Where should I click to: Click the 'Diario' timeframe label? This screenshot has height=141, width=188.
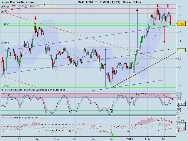point(127,2)
